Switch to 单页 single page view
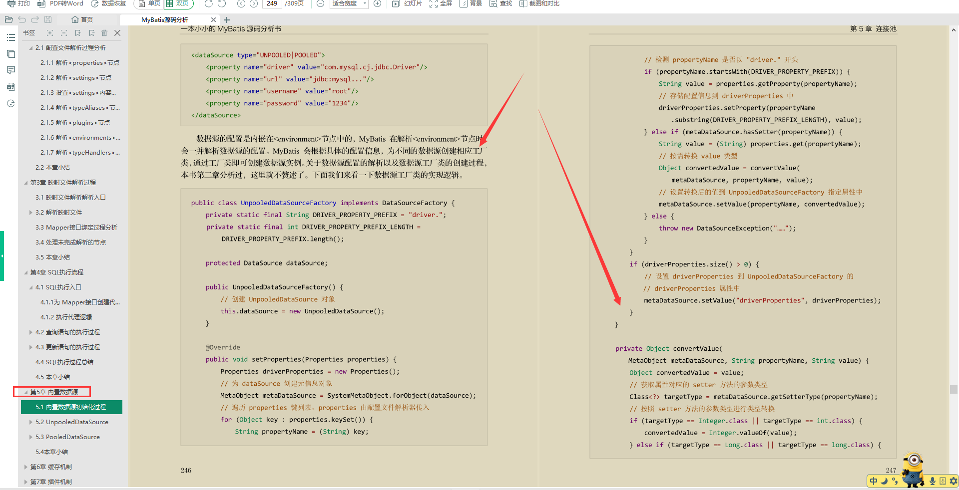 [149, 3]
